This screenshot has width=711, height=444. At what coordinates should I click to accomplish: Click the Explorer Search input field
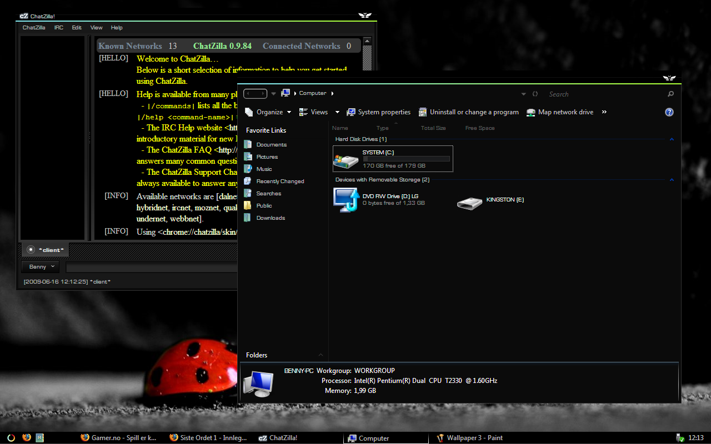tap(607, 94)
